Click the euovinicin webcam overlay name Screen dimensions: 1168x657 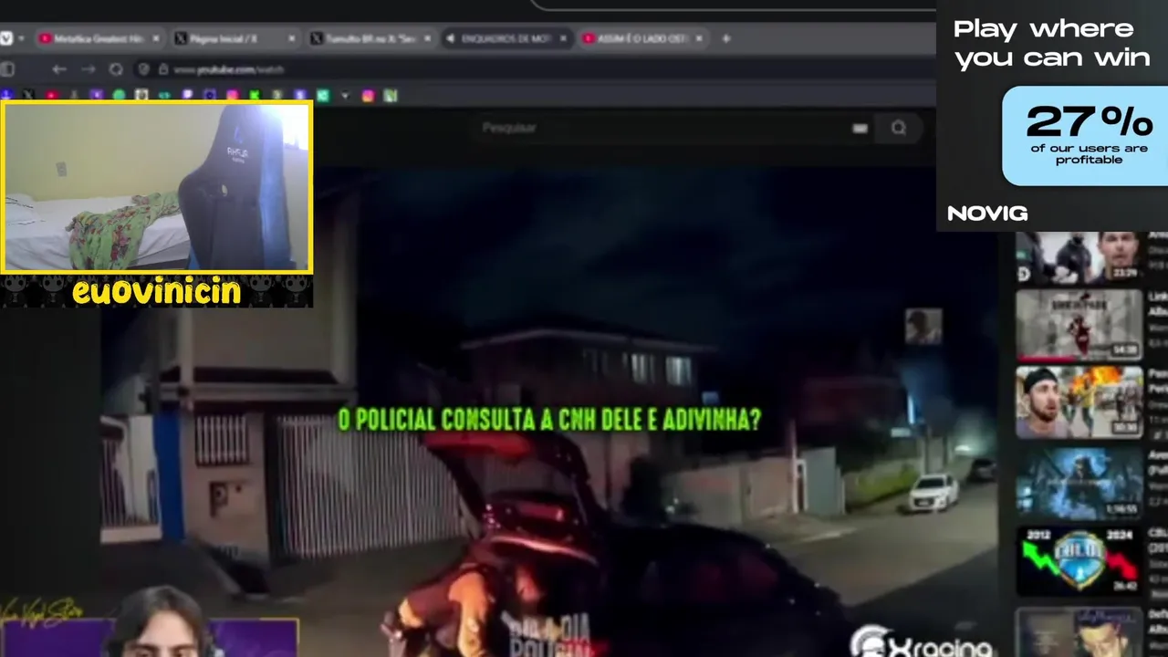[x=157, y=291]
